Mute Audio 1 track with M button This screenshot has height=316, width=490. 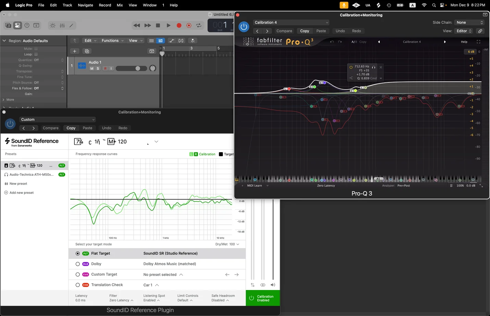(x=92, y=68)
